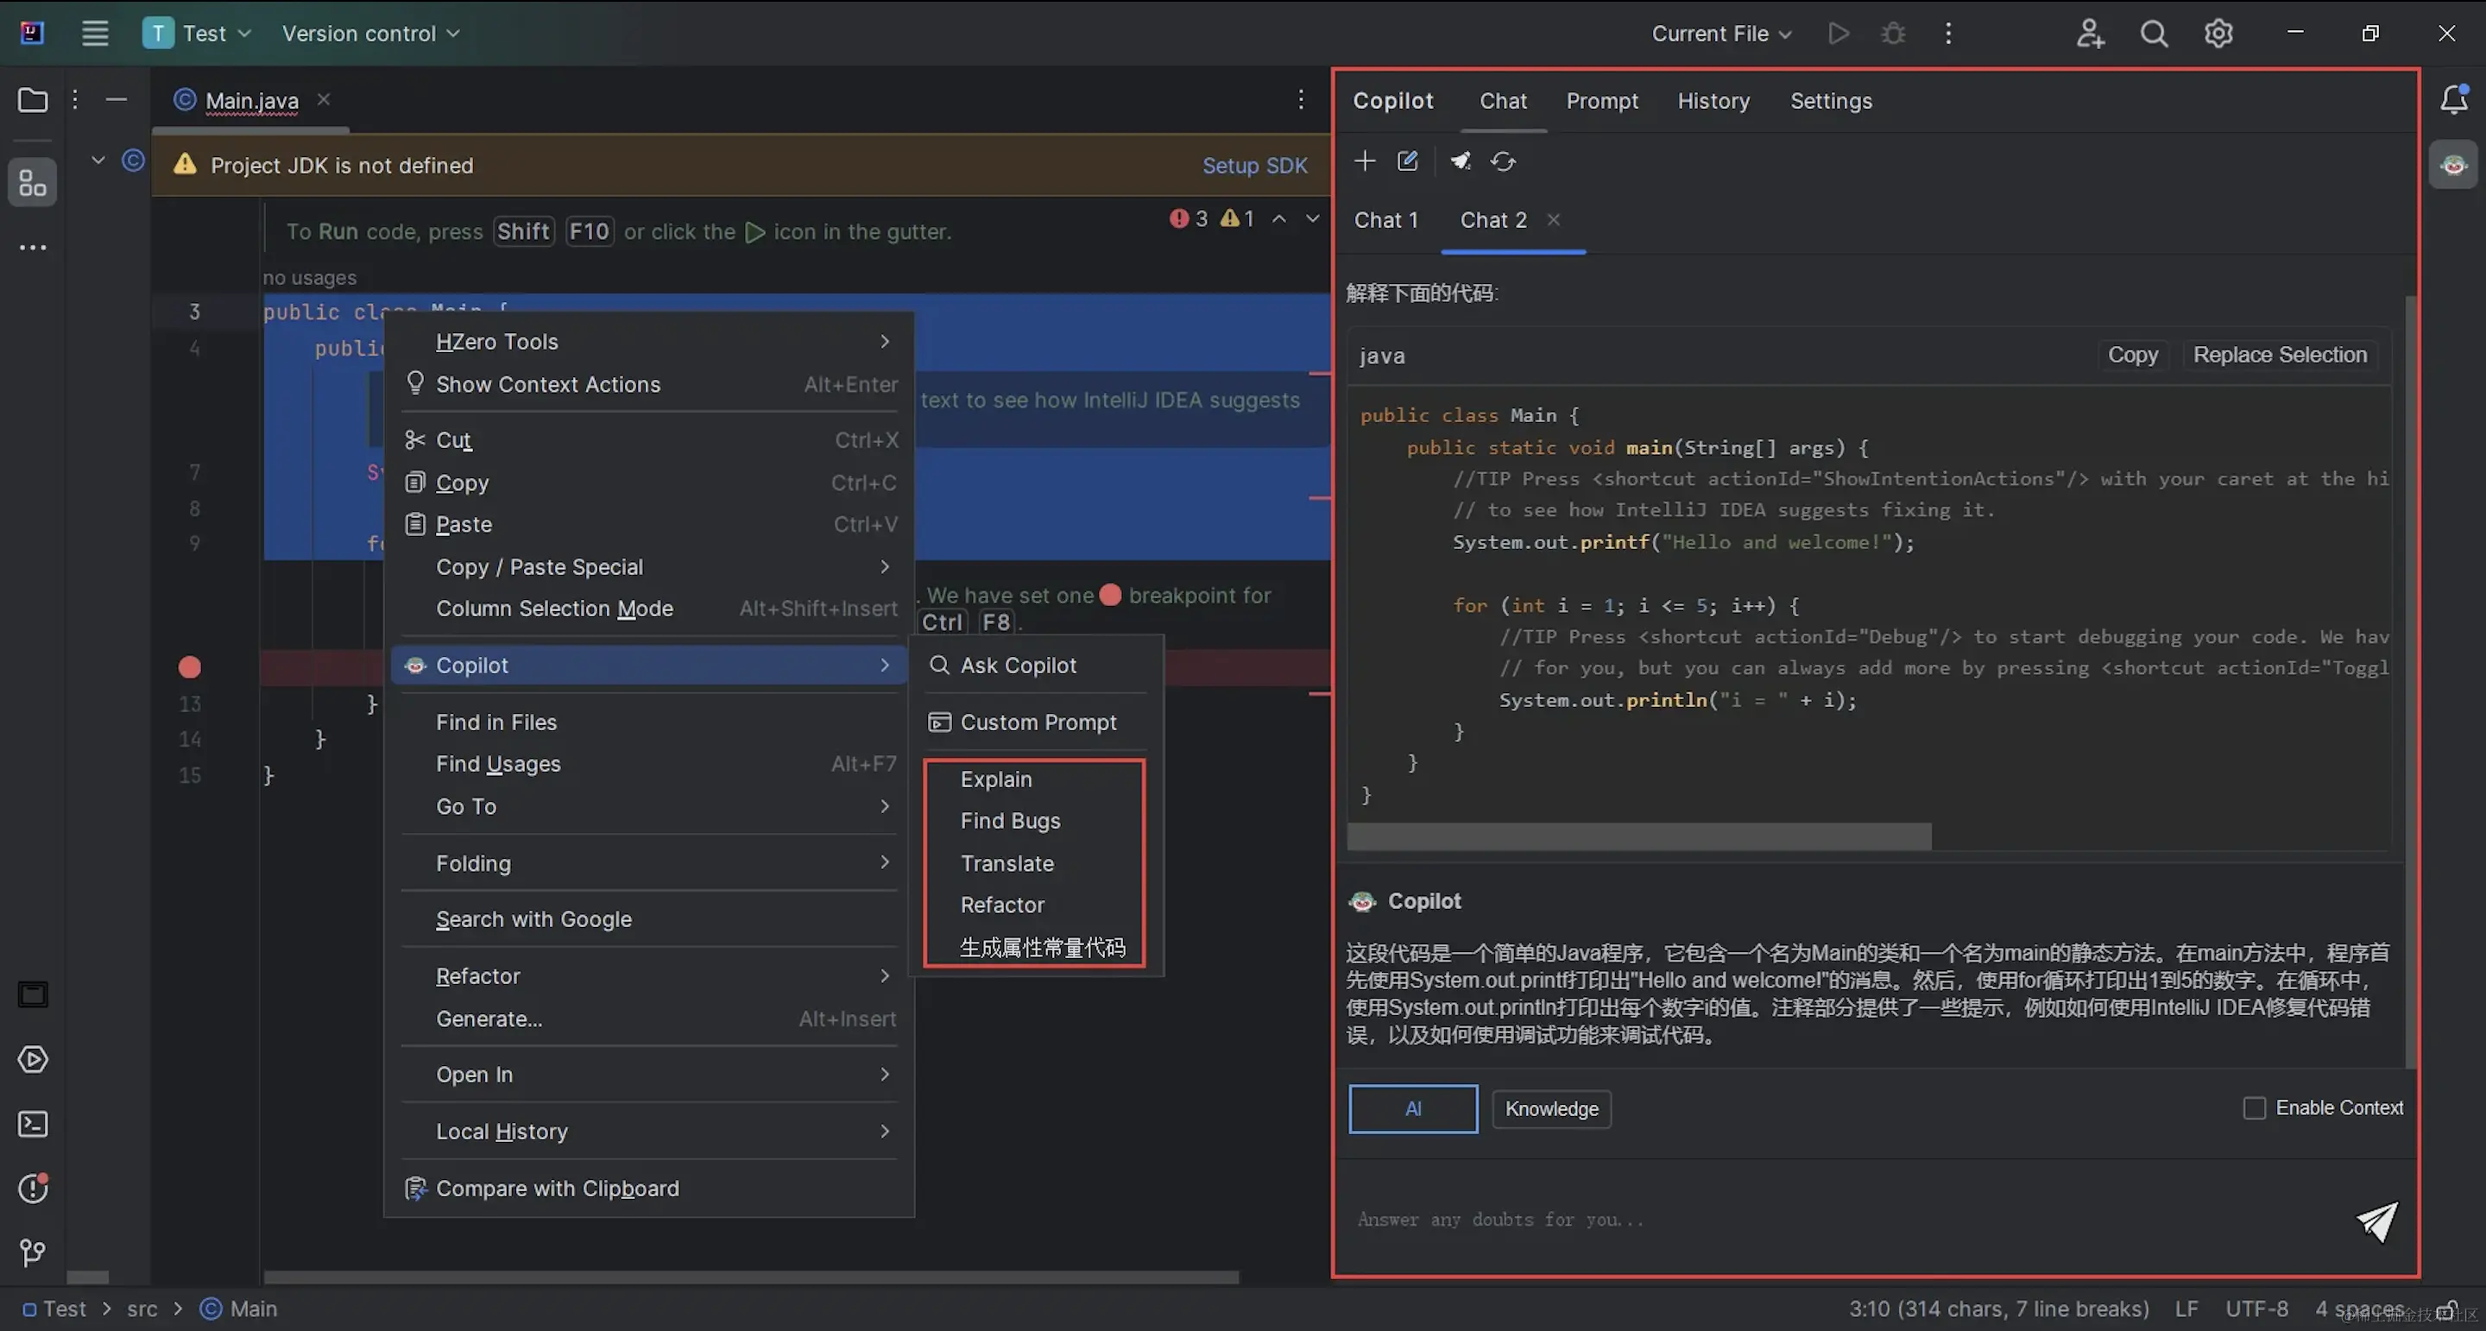The height and width of the screenshot is (1331, 2486).
Task: Switch to Knowledge mode toggle
Action: 1551,1108
